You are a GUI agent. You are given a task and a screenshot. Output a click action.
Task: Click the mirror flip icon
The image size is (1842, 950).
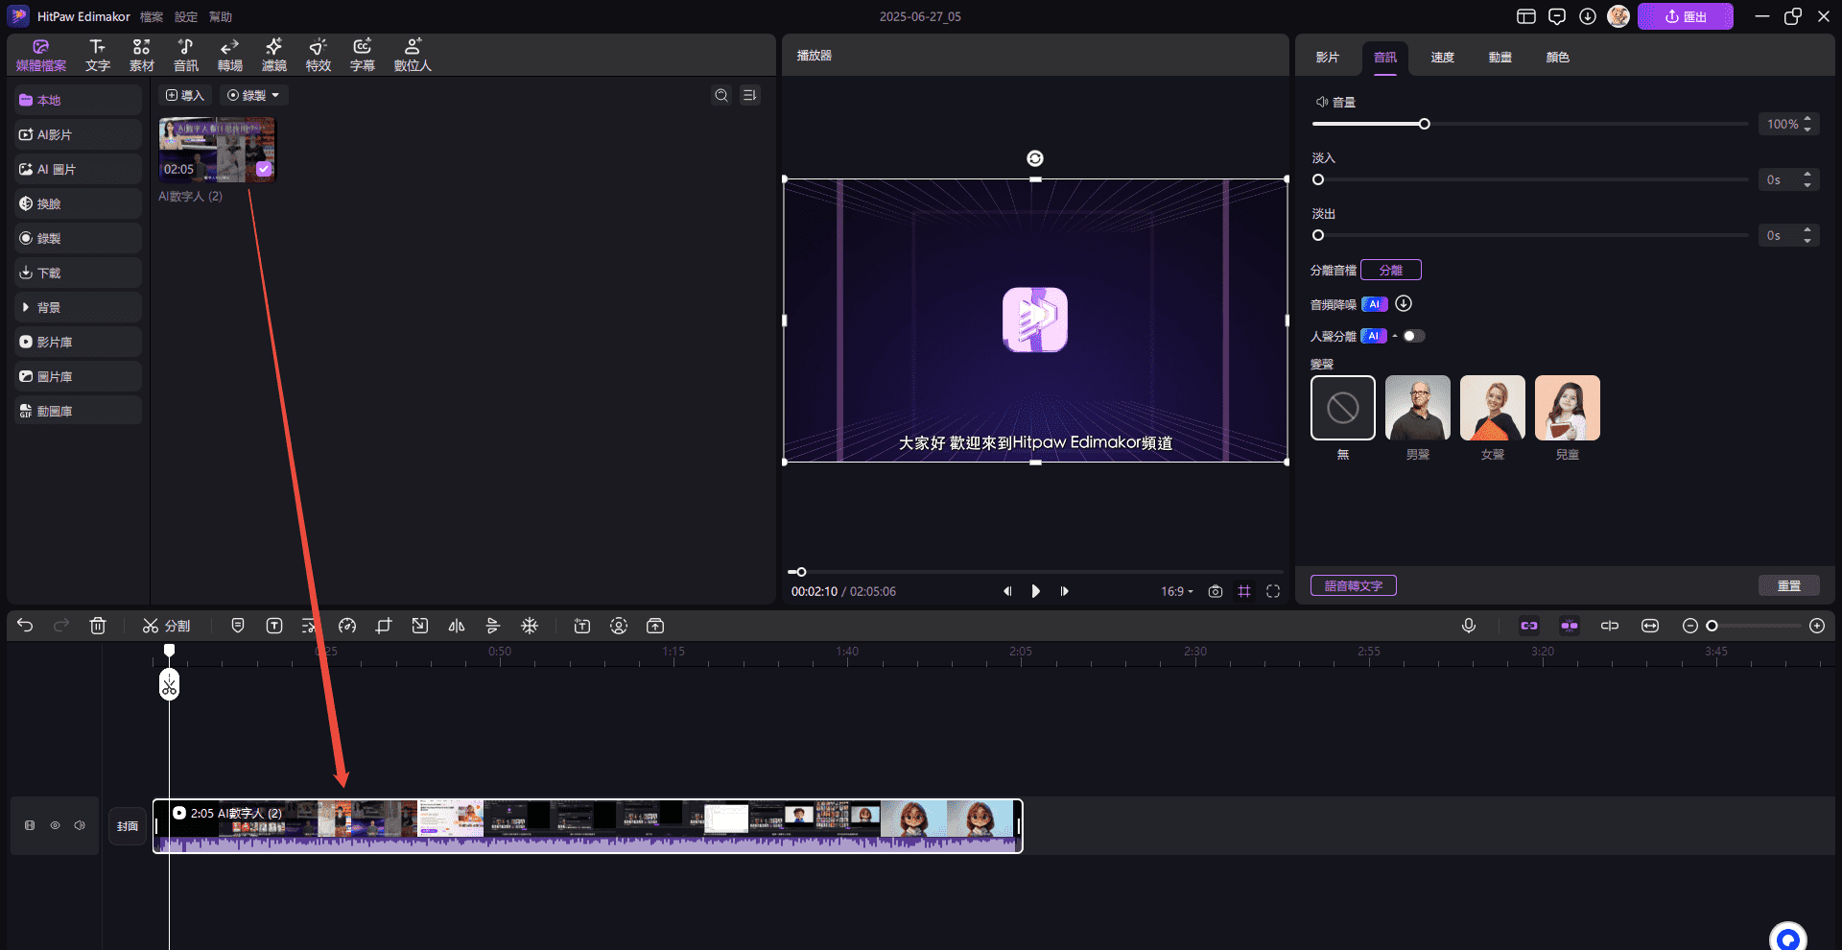coord(457,626)
